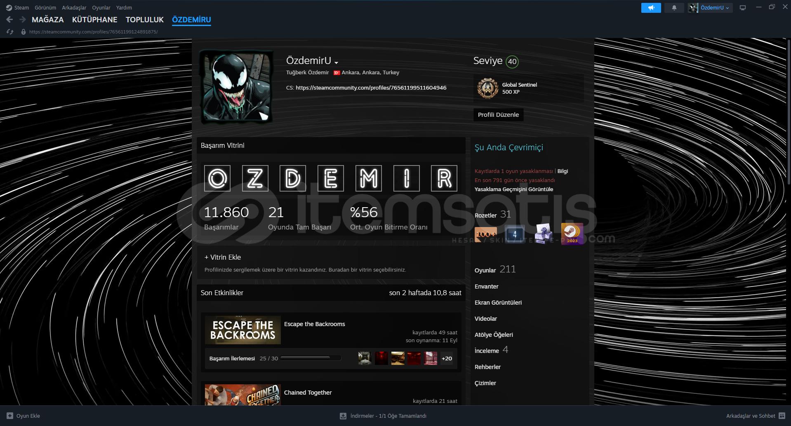791x426 pixels.
Task: Open the letter Z achievement icon
Action: point(255,178)
